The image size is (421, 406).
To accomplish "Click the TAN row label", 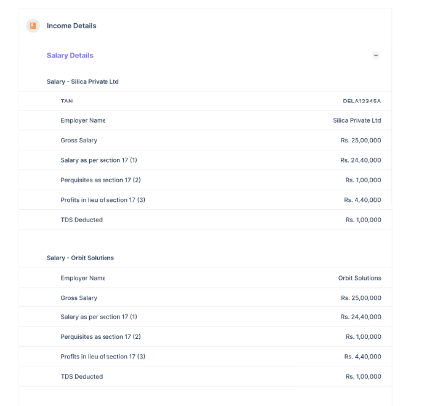I will [67, 101].
